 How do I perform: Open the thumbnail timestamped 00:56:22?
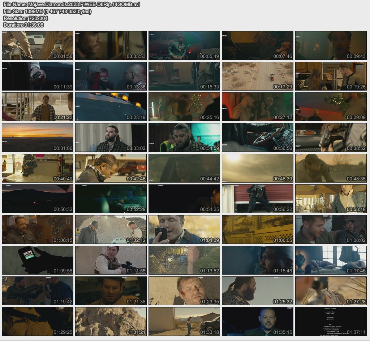258,199
